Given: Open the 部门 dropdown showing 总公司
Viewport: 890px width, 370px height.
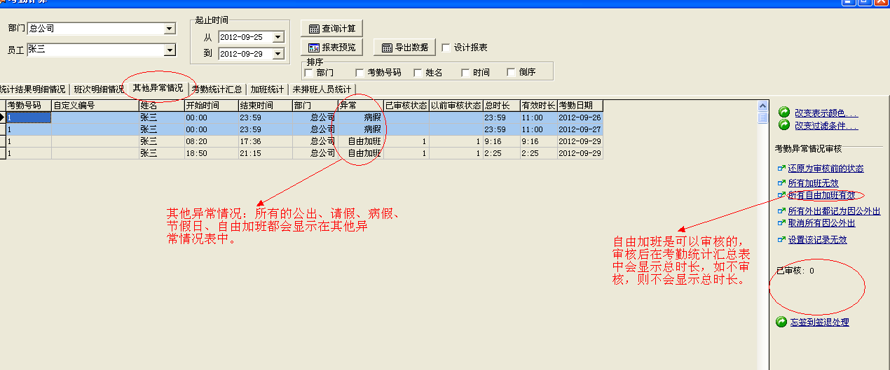Looking at the screenshot, I should point(169,29).
